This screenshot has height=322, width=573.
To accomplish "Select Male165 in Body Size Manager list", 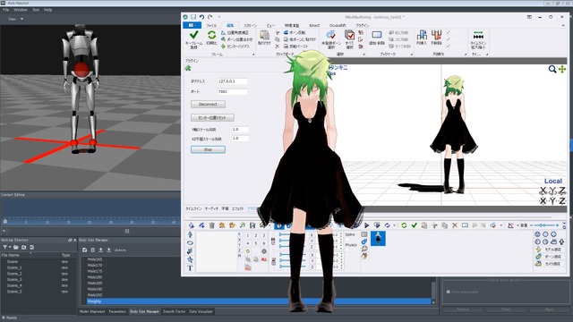I will pyautogui.click(x=95, y=259).
